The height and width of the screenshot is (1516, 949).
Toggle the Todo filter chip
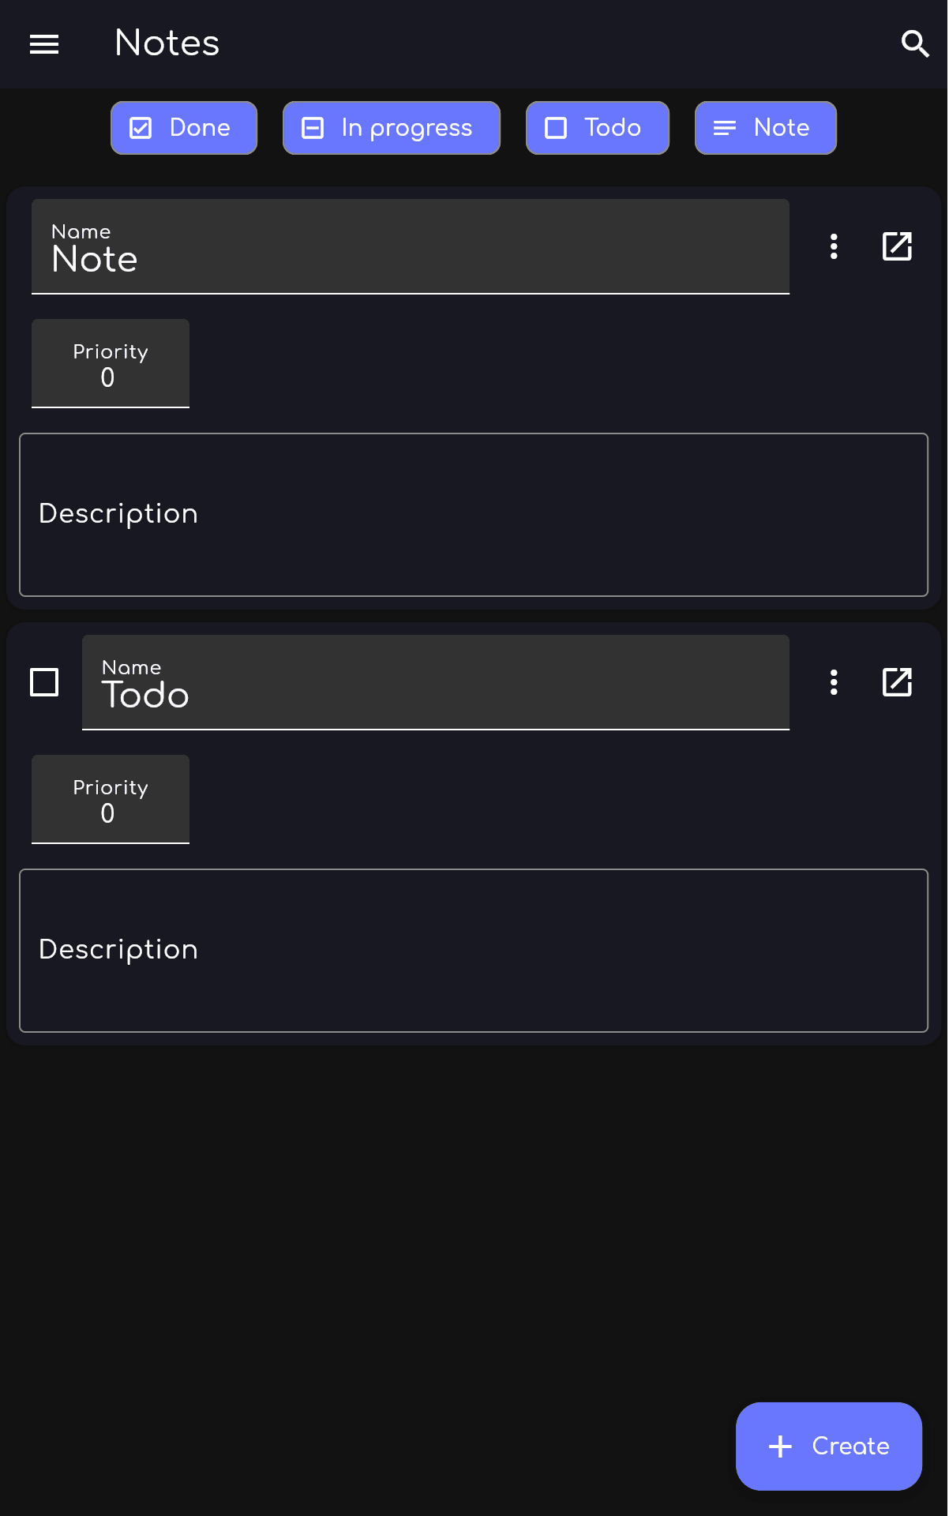pos(598,128)
